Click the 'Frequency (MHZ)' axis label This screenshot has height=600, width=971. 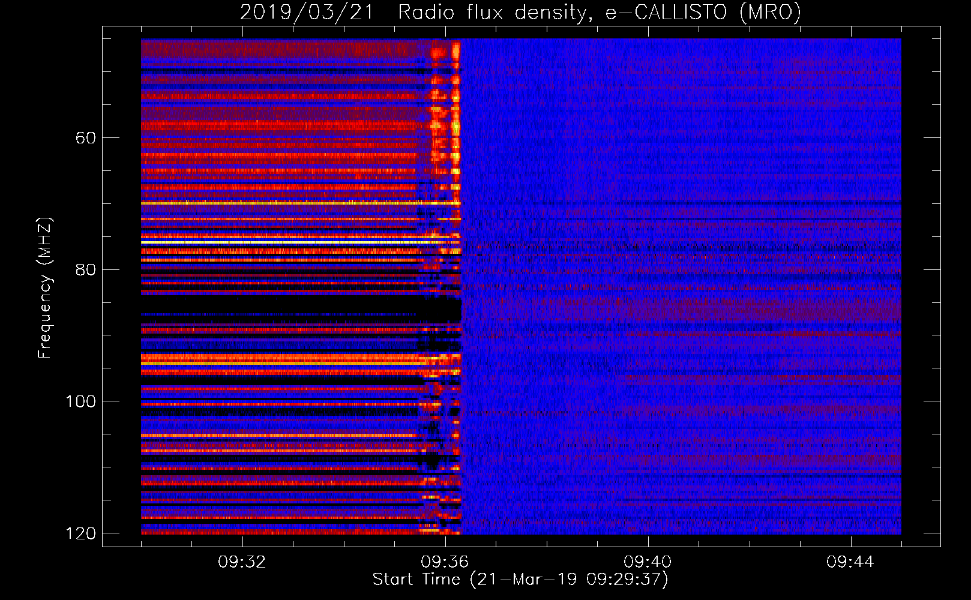pyautogui.click(x=44, y=287)
